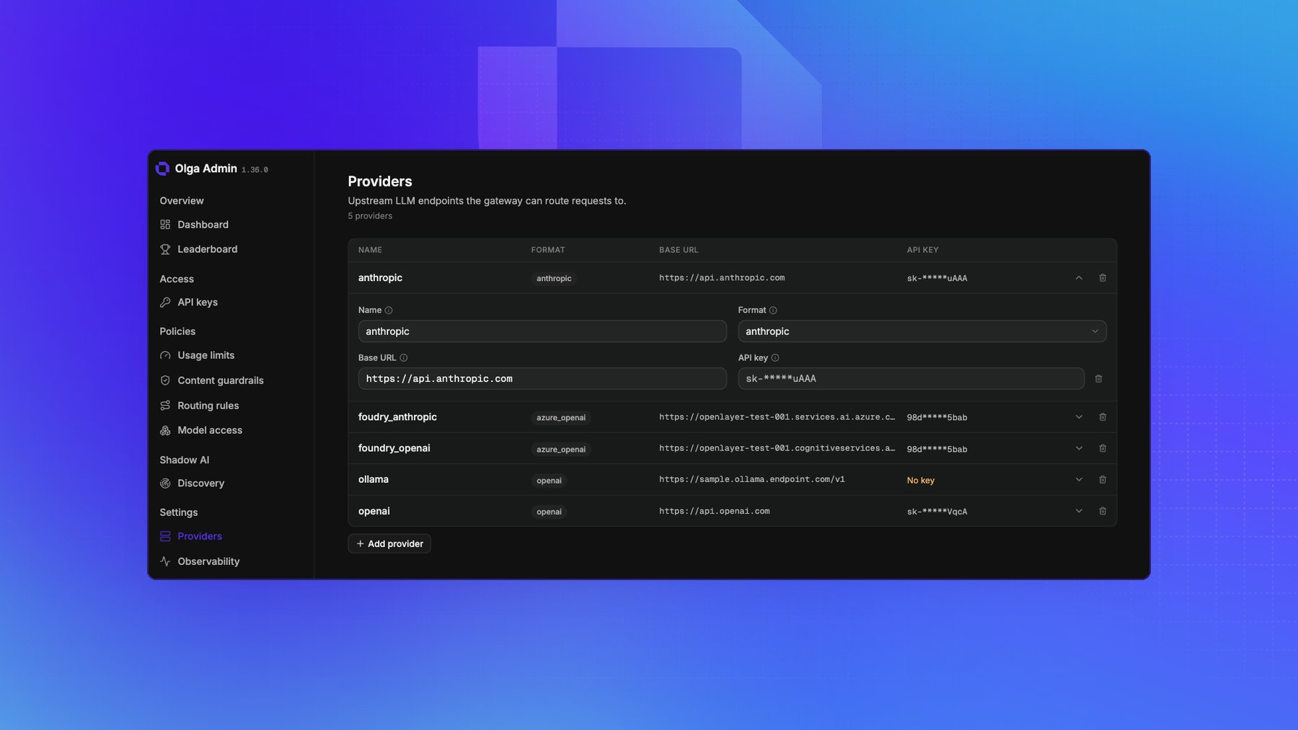The width and height of the screenshot is (1298, 730).
Task: Click the foudry_anthropic provider name
Action: tap(397, 417)
